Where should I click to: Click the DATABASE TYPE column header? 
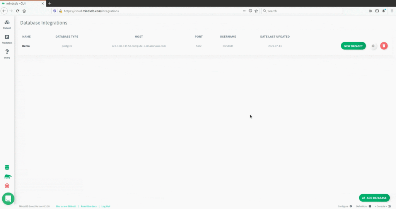67,37
